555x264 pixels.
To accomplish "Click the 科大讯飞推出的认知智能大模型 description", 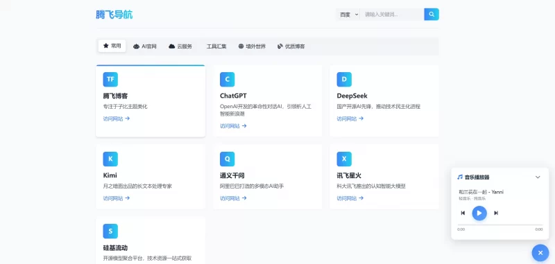I will click(x=371, y=186).
